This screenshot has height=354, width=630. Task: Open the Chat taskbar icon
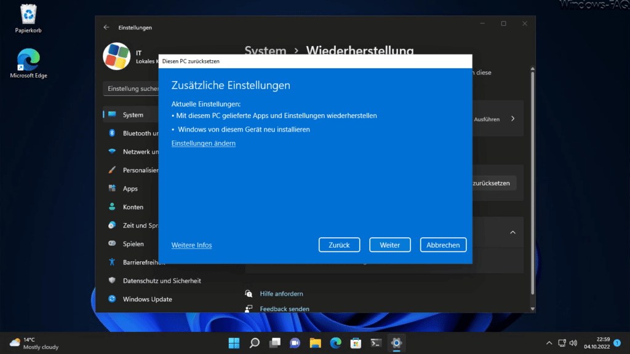click(x=295, y=343)
